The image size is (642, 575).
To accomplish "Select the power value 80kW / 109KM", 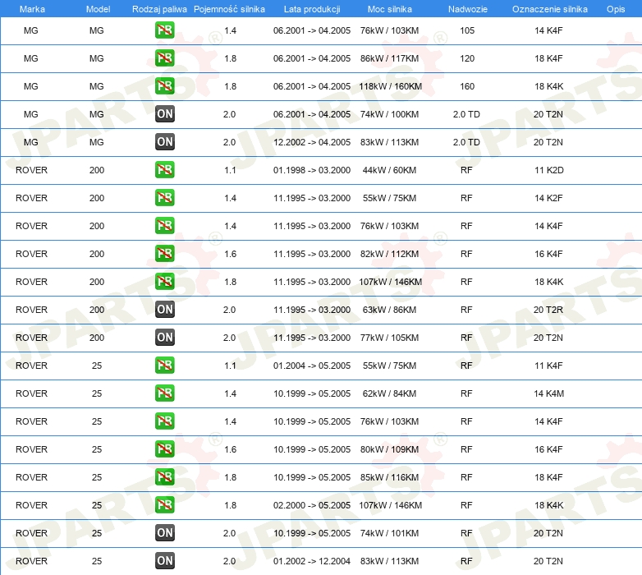I will coord(389,449).
